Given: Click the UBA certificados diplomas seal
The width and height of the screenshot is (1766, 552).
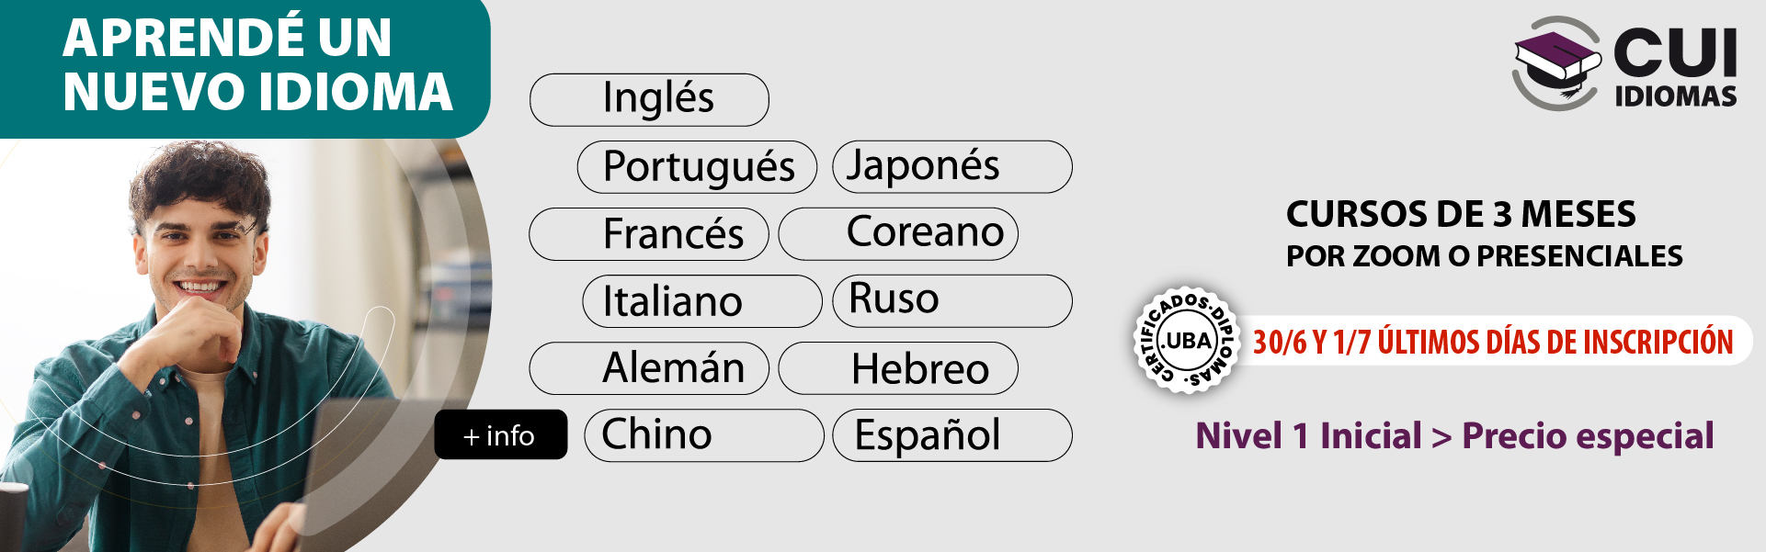Looking at the screenshot, I should pyautogui.click(x=1187, y=341).
